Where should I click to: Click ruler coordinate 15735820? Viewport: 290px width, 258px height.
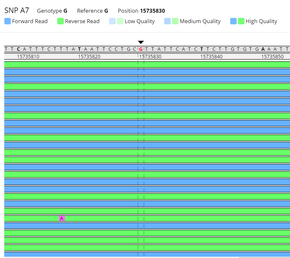[89, 57]
